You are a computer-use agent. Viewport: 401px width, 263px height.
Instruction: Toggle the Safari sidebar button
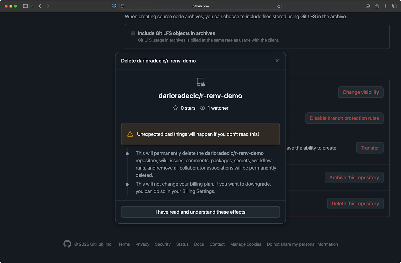coord(25,6)
